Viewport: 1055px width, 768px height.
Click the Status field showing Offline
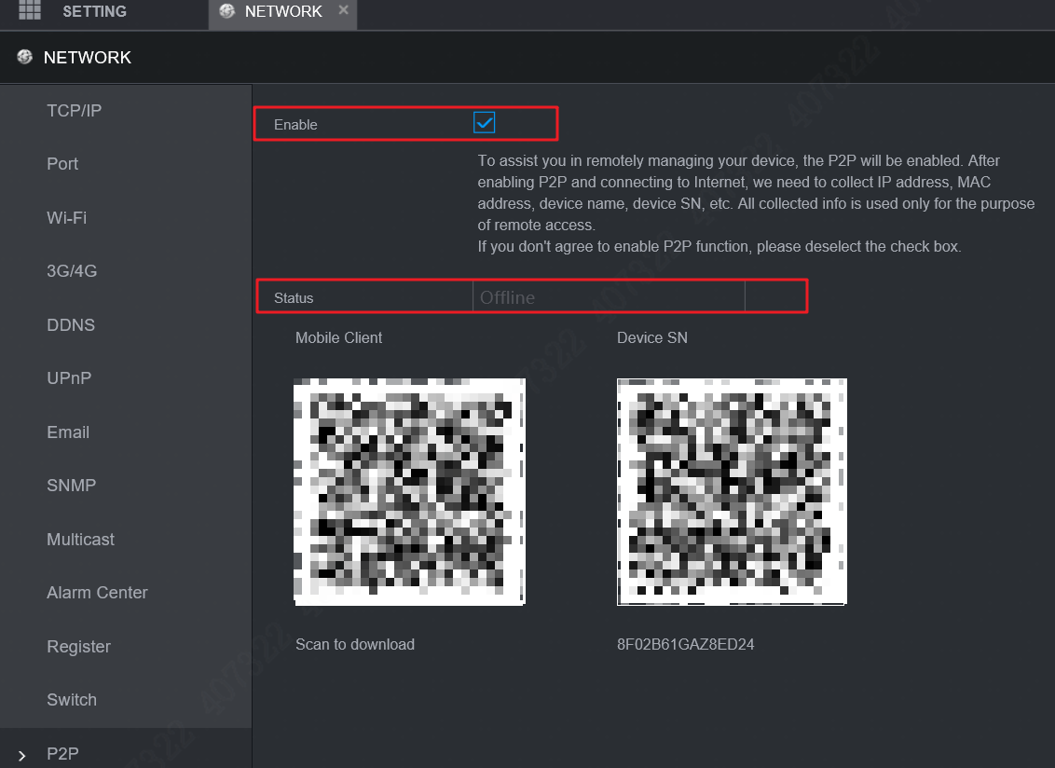609,296
